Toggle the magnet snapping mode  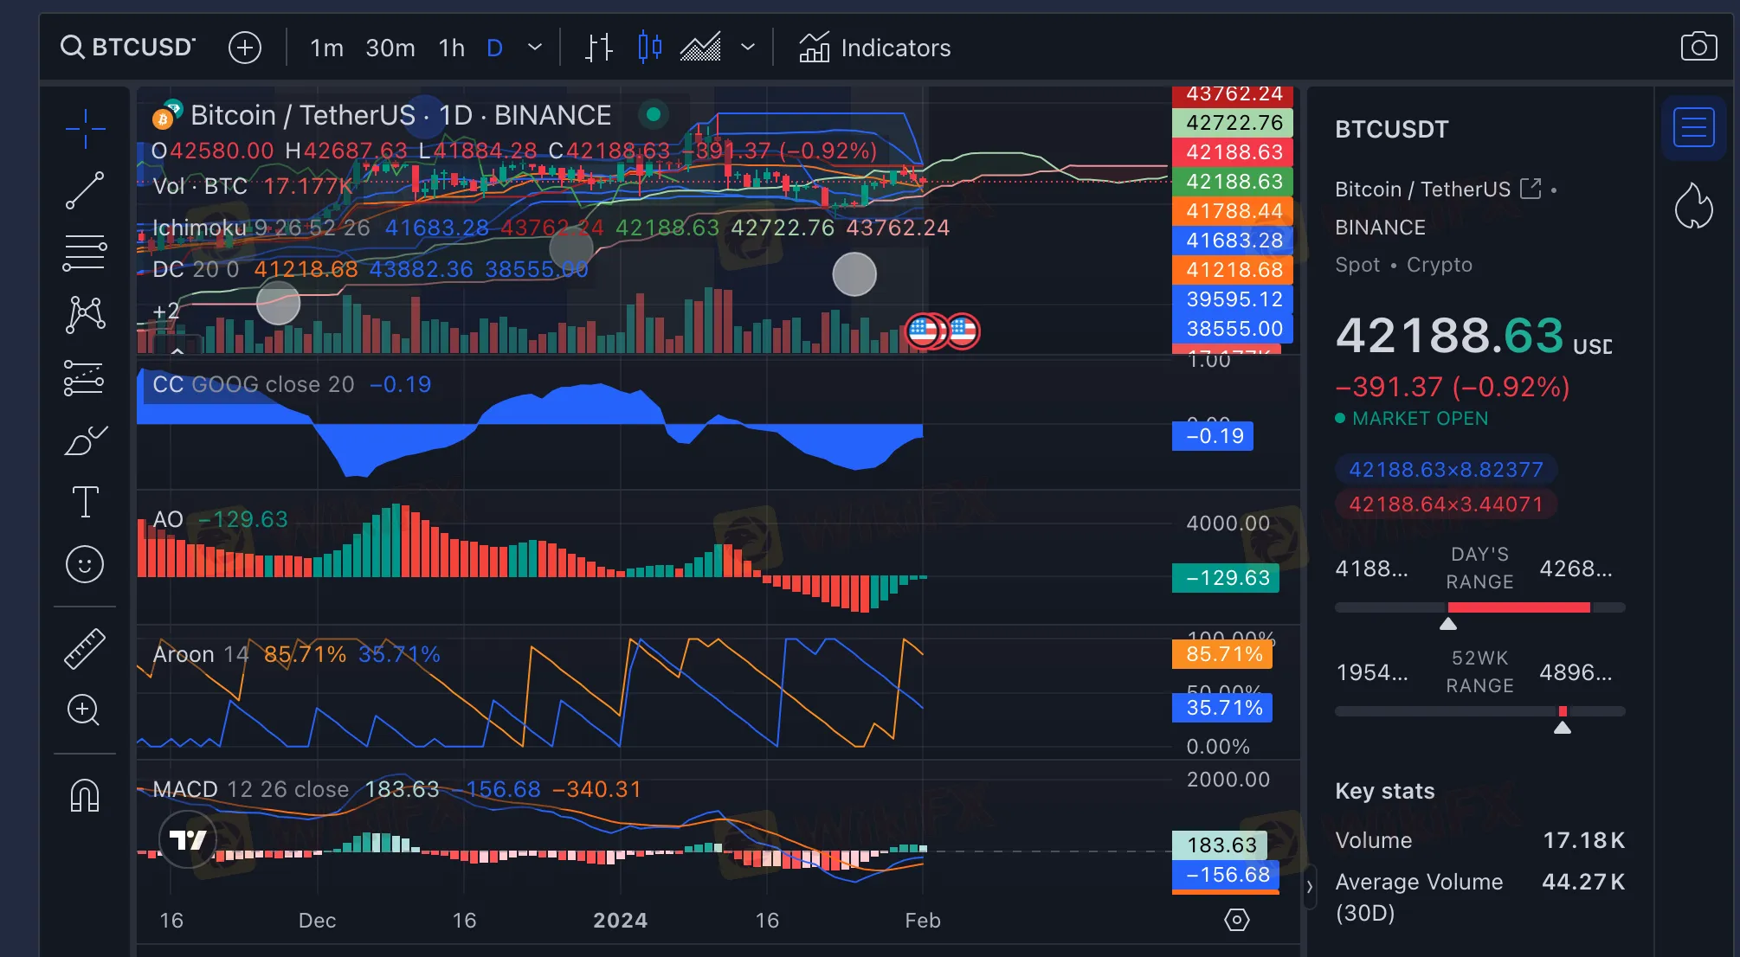85,795
